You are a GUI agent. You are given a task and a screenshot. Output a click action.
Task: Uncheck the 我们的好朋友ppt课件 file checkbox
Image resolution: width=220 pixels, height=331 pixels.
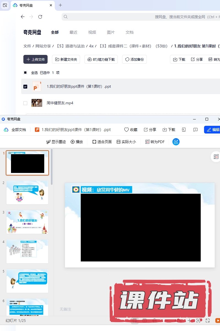coord(25,87)
